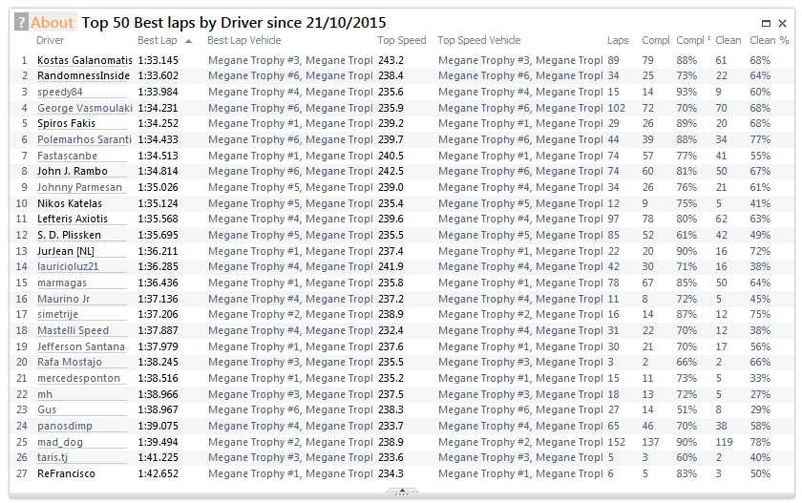Open driver Rafa Mostajo
The image size is (802, 503).
point(69,363)
